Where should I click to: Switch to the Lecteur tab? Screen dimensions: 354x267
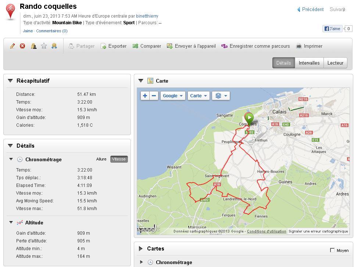point(335,63)
